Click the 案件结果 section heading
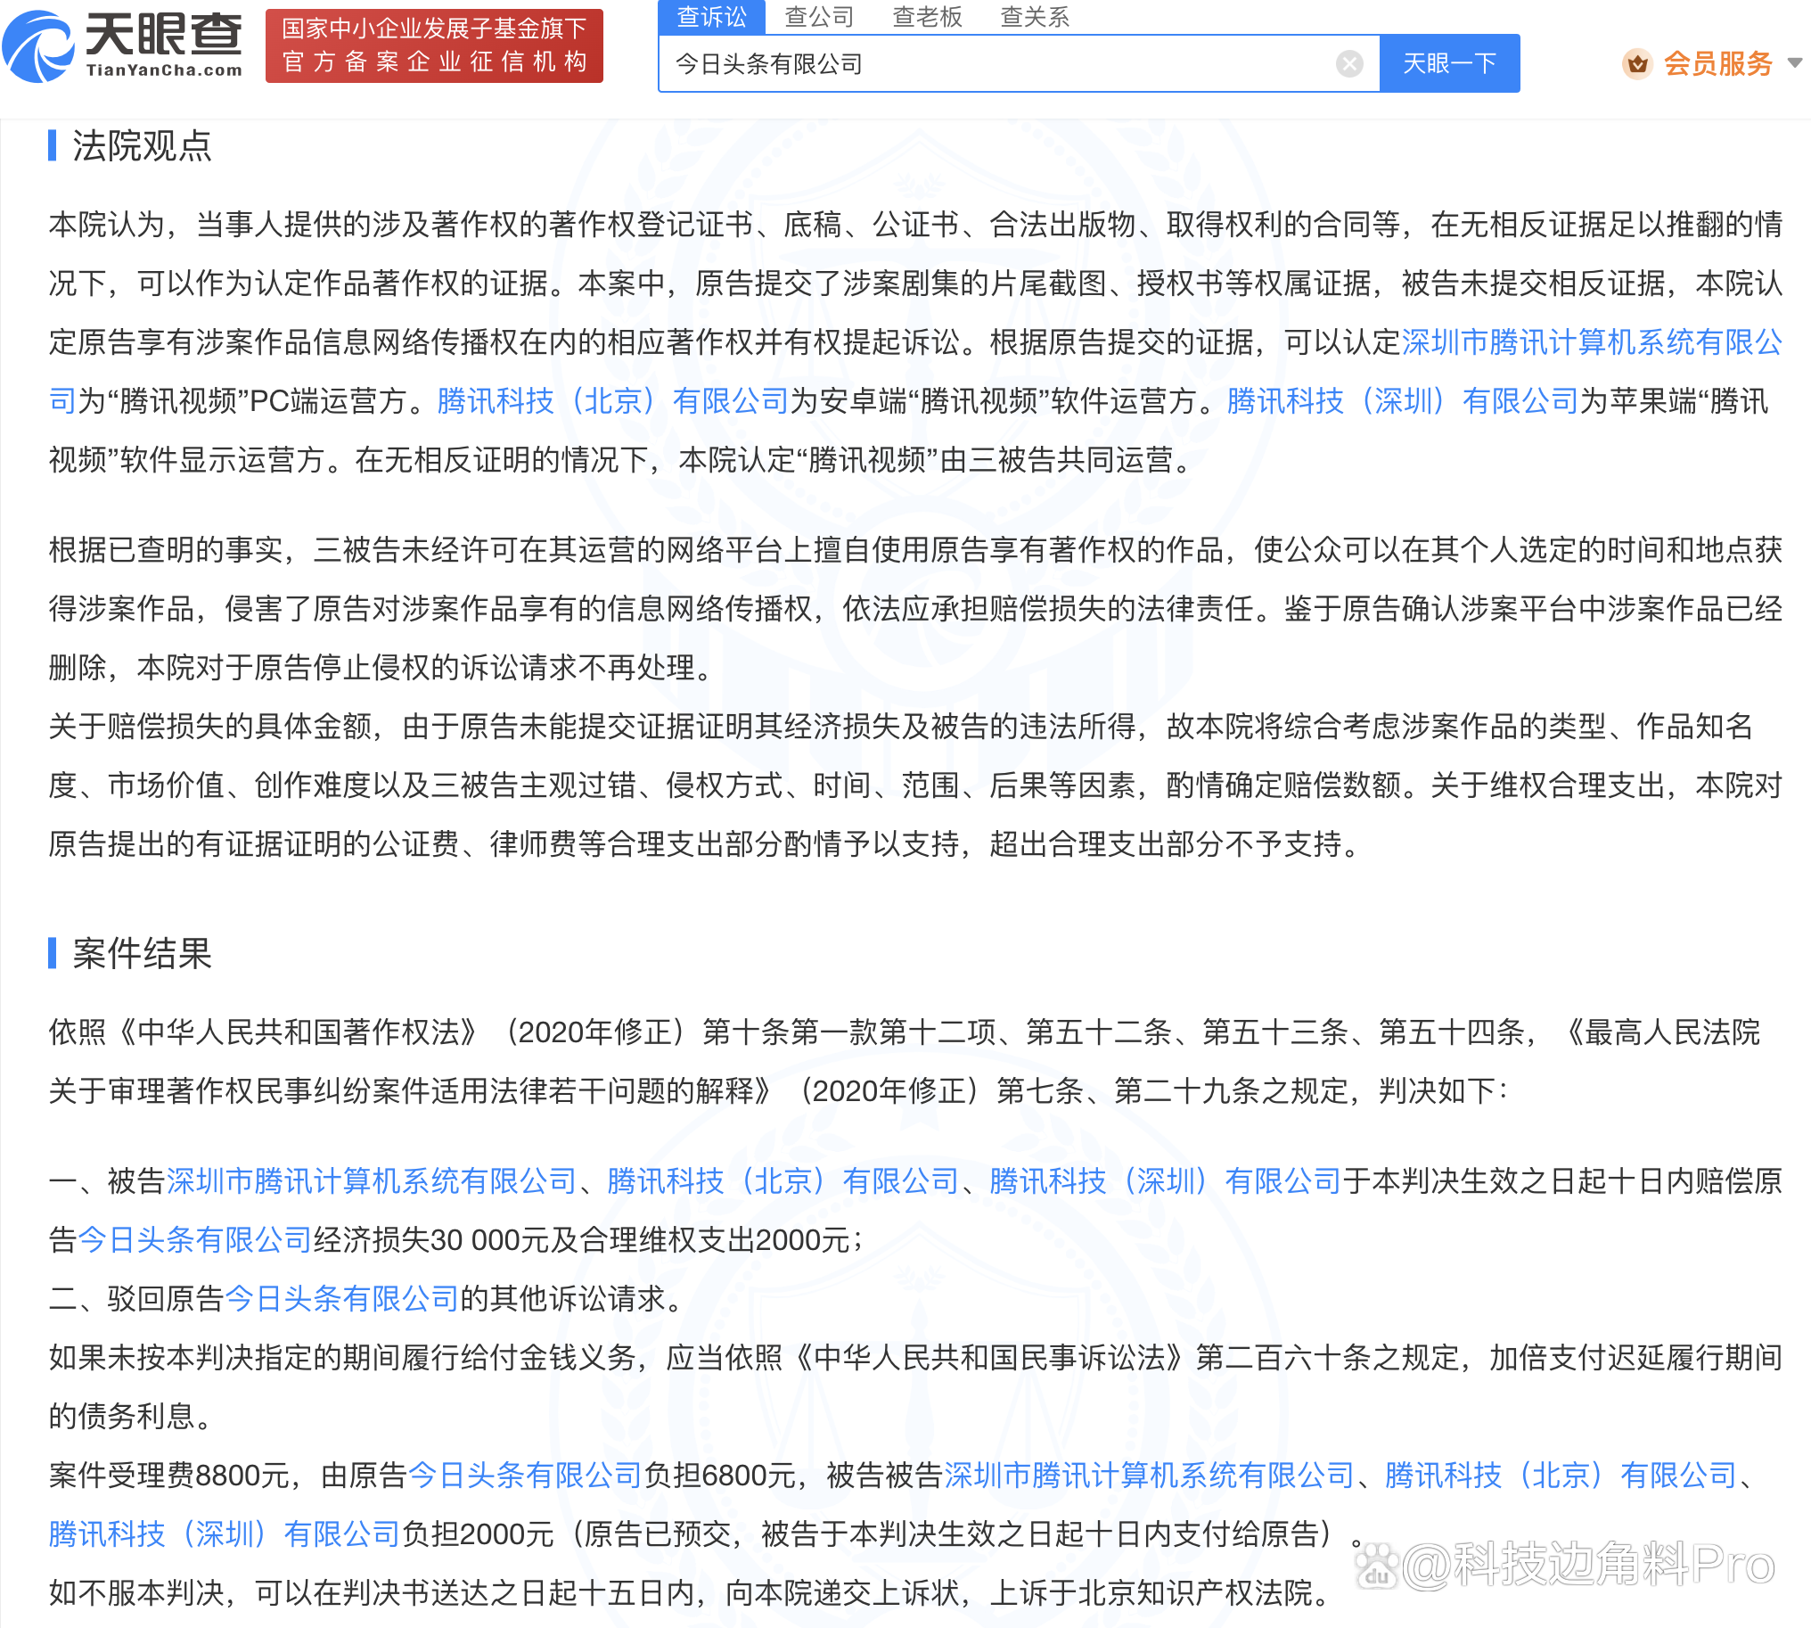The image size is (1811, 1628). pos(142,954)
